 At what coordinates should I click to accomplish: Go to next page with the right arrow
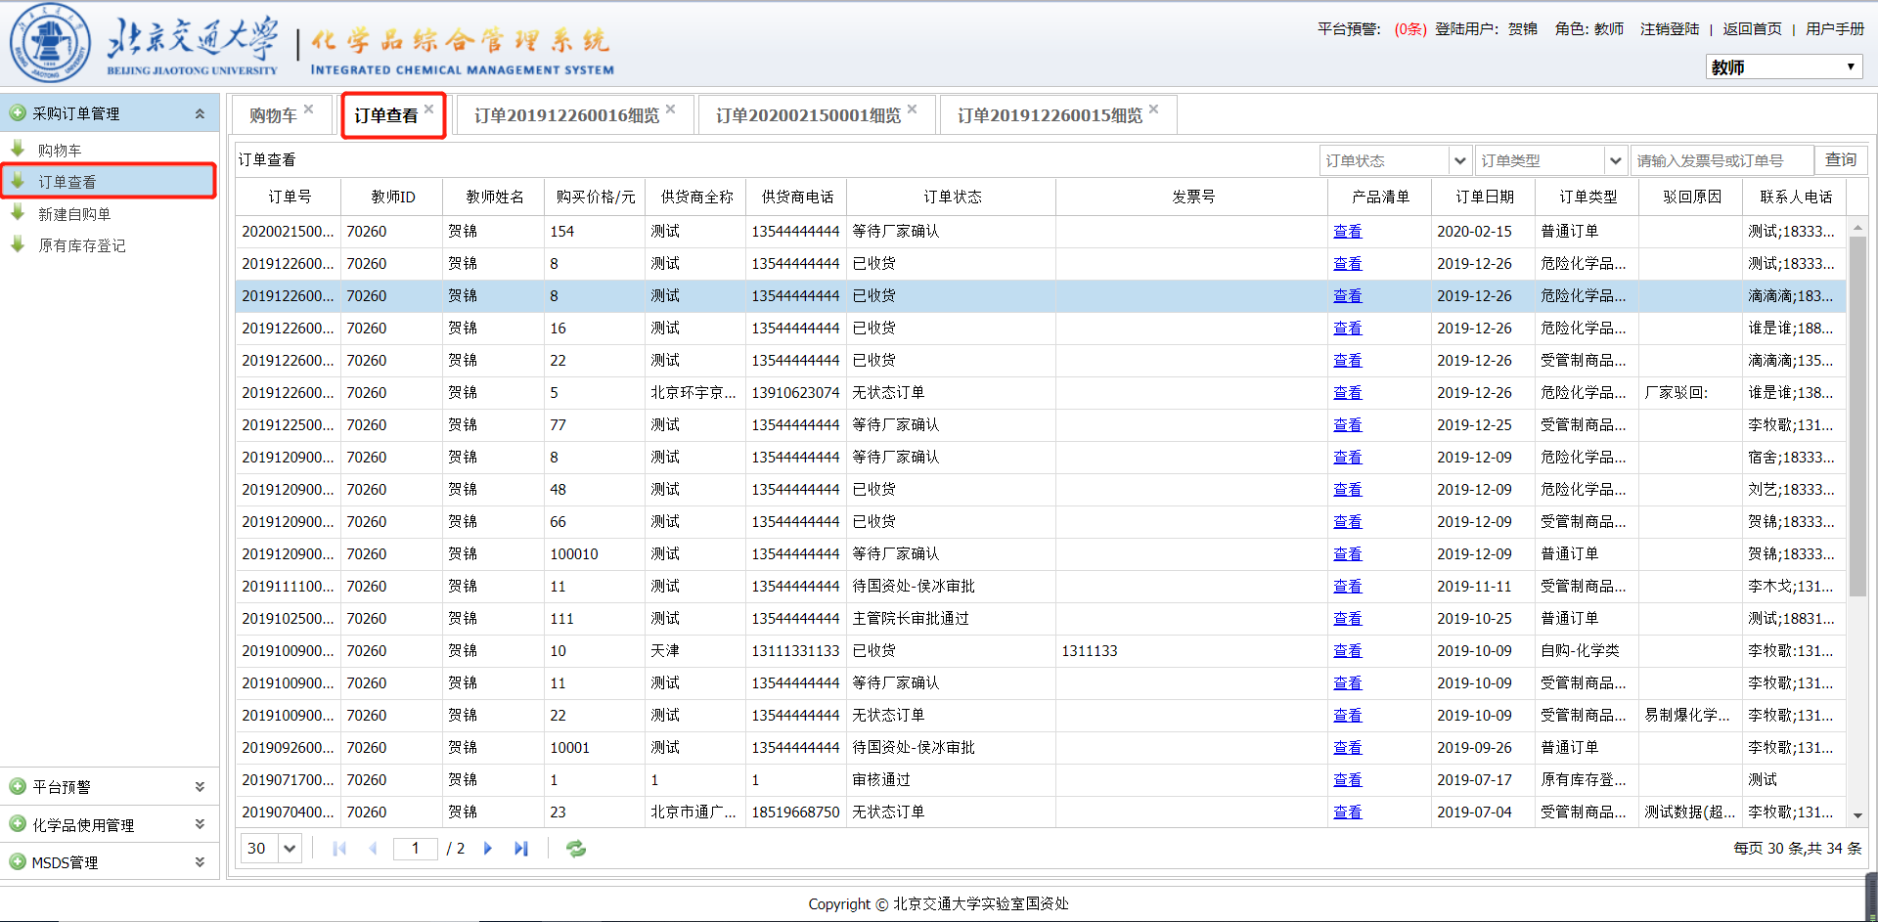coord(488,849)
